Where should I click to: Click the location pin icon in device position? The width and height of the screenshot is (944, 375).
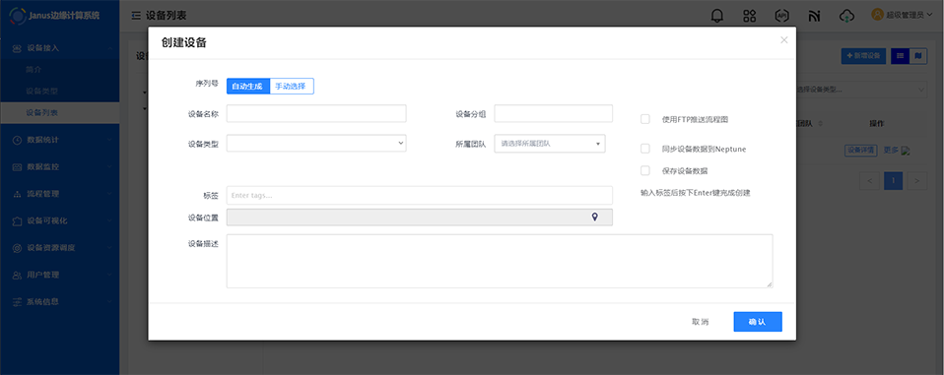point(595,217)
